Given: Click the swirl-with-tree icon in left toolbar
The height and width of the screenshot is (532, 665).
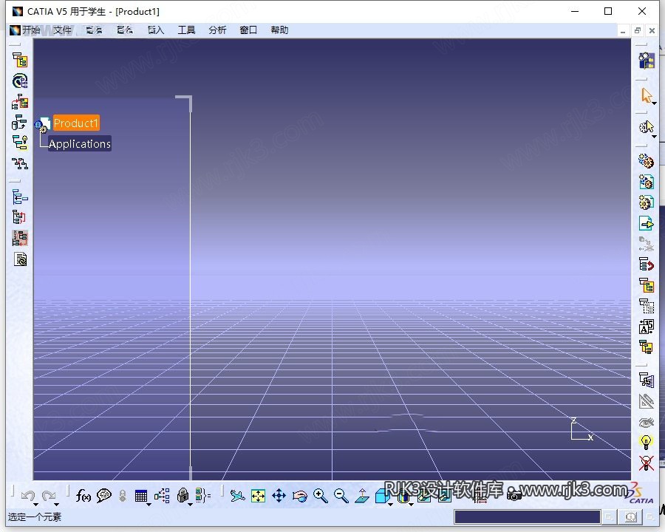Looking at the screenshot, I should 20,81.
